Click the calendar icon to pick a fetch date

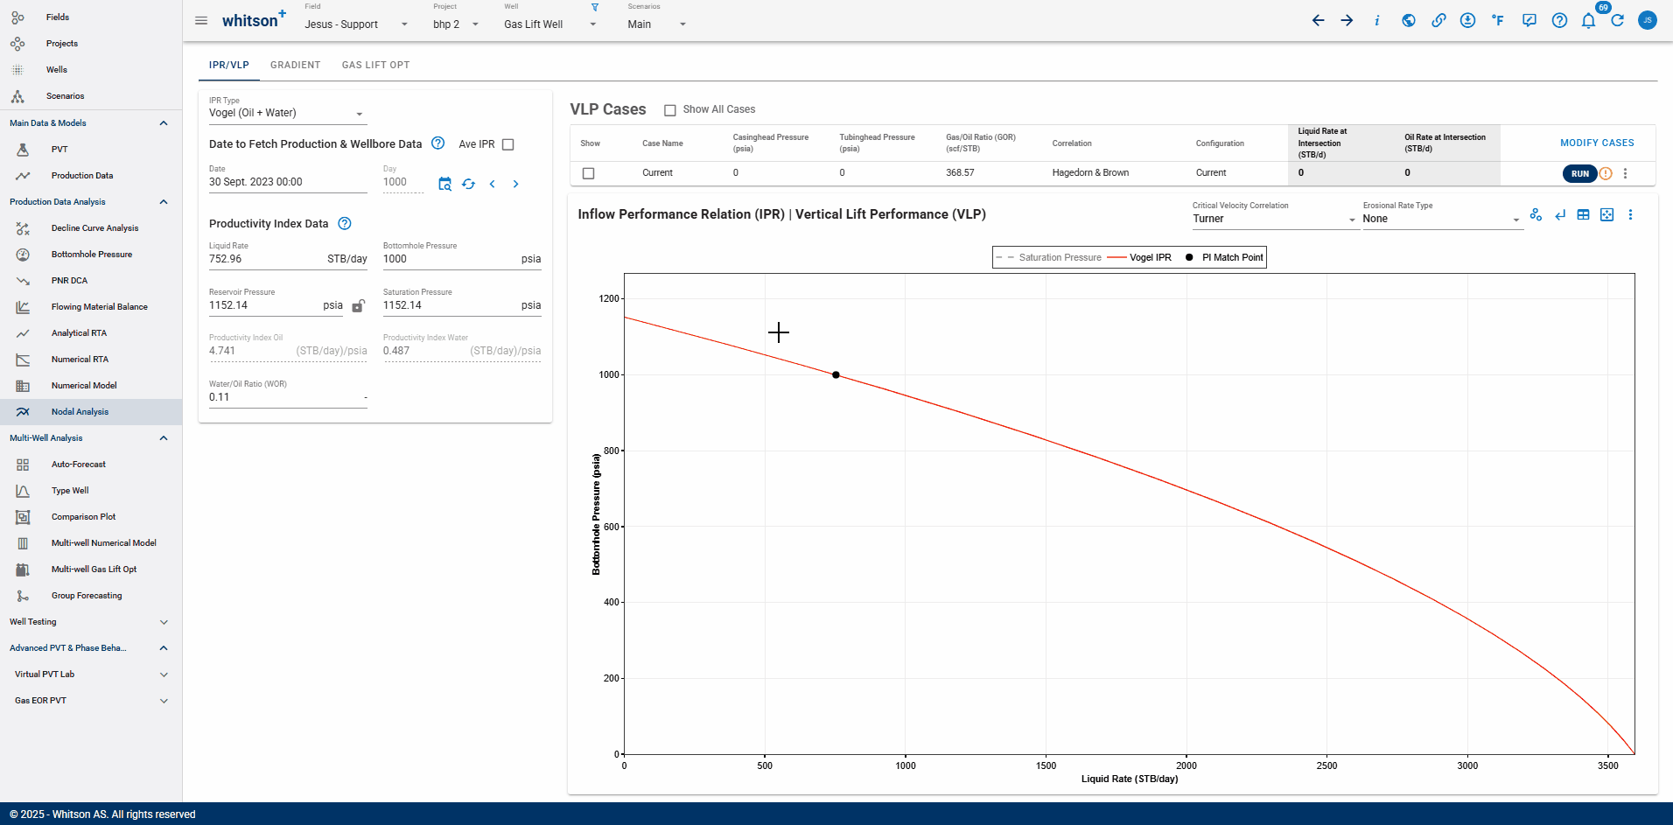click(x=445, y=184)
